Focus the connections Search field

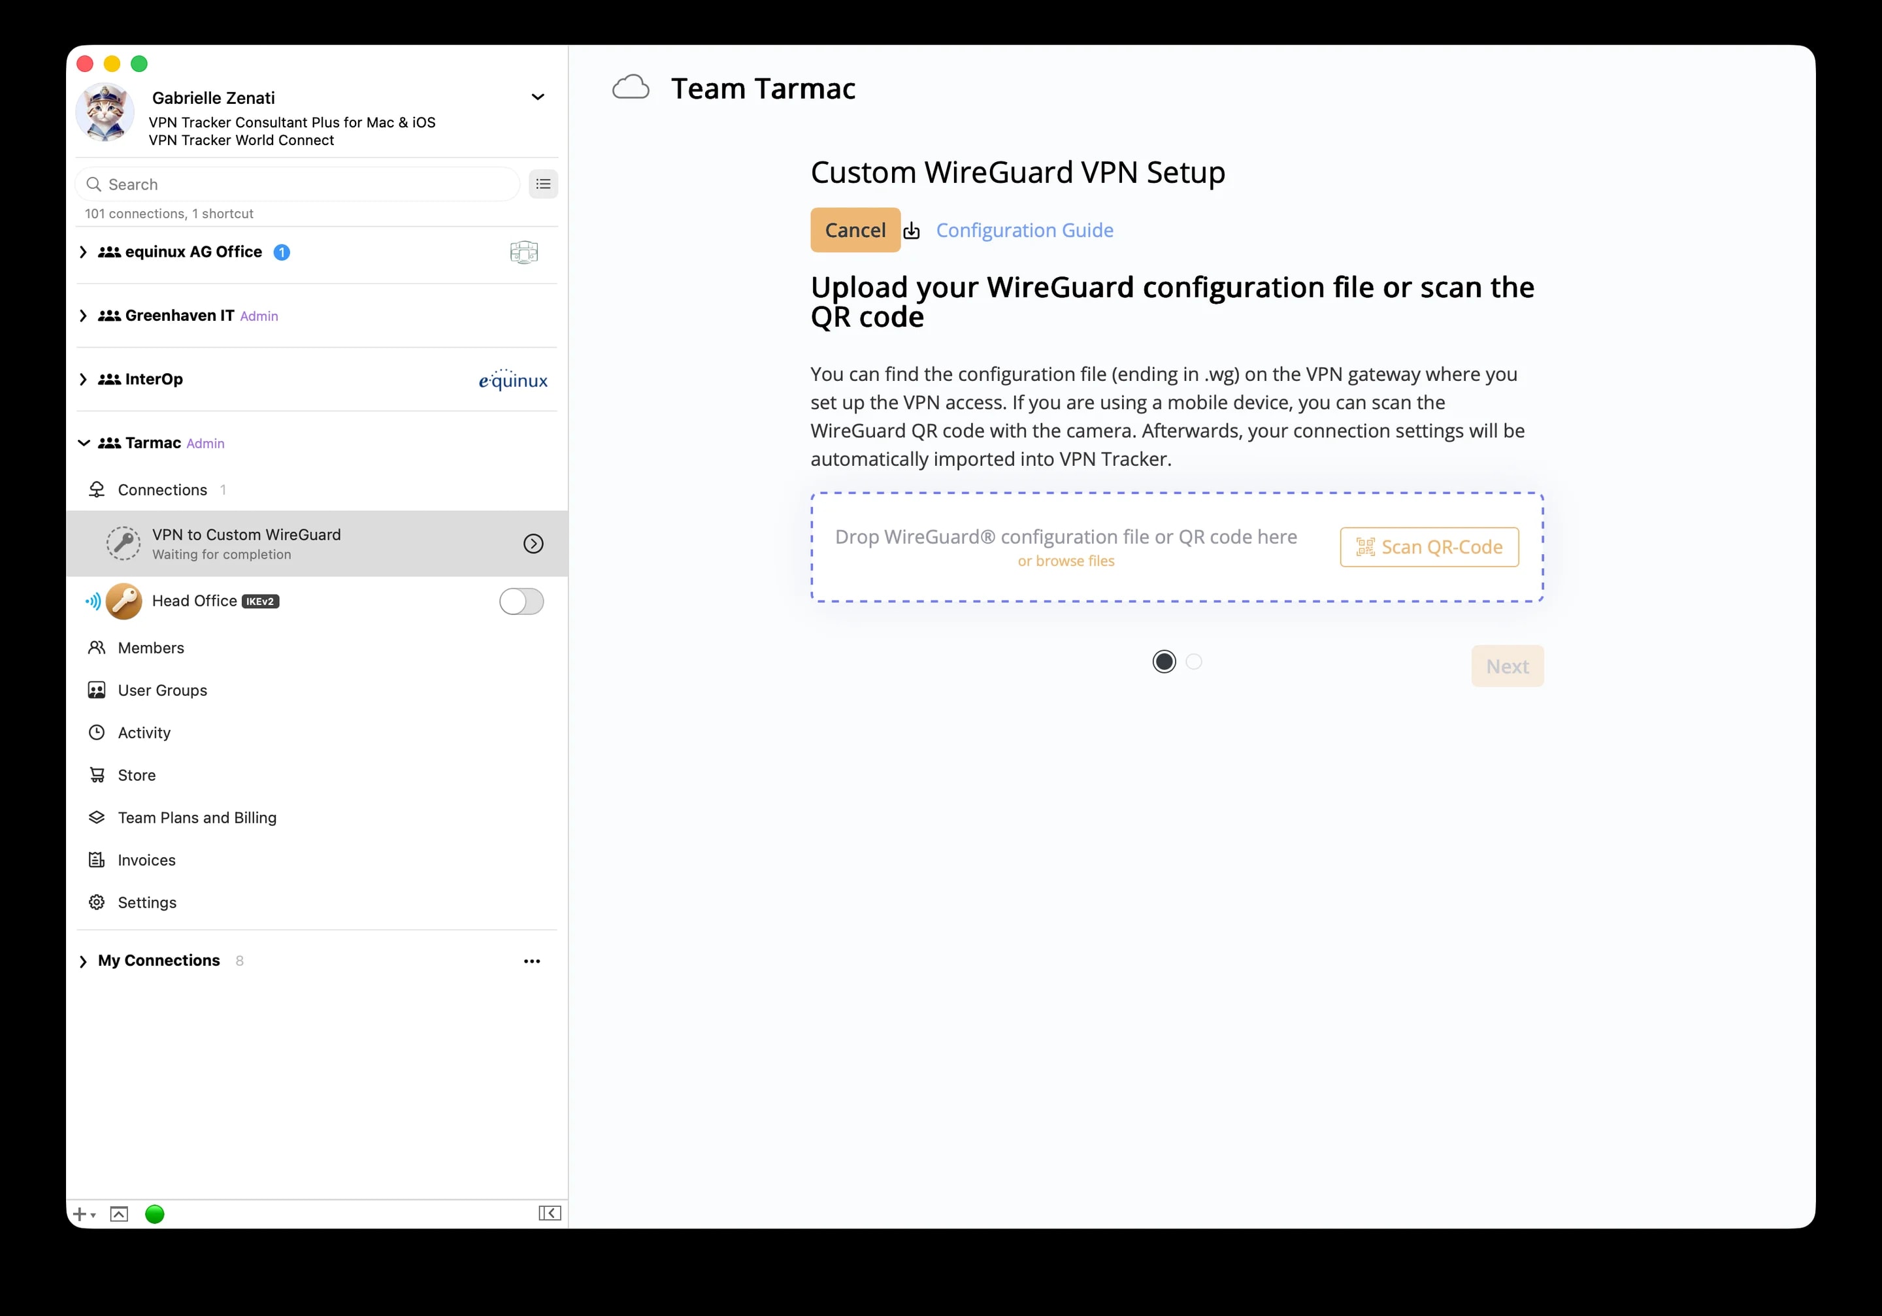coord(297,184)
